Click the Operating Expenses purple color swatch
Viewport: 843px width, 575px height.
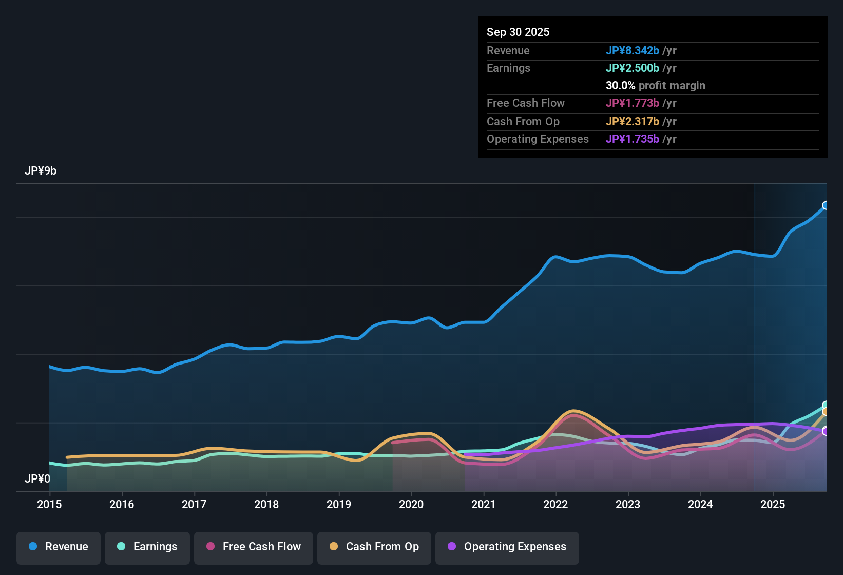(452, 547)
